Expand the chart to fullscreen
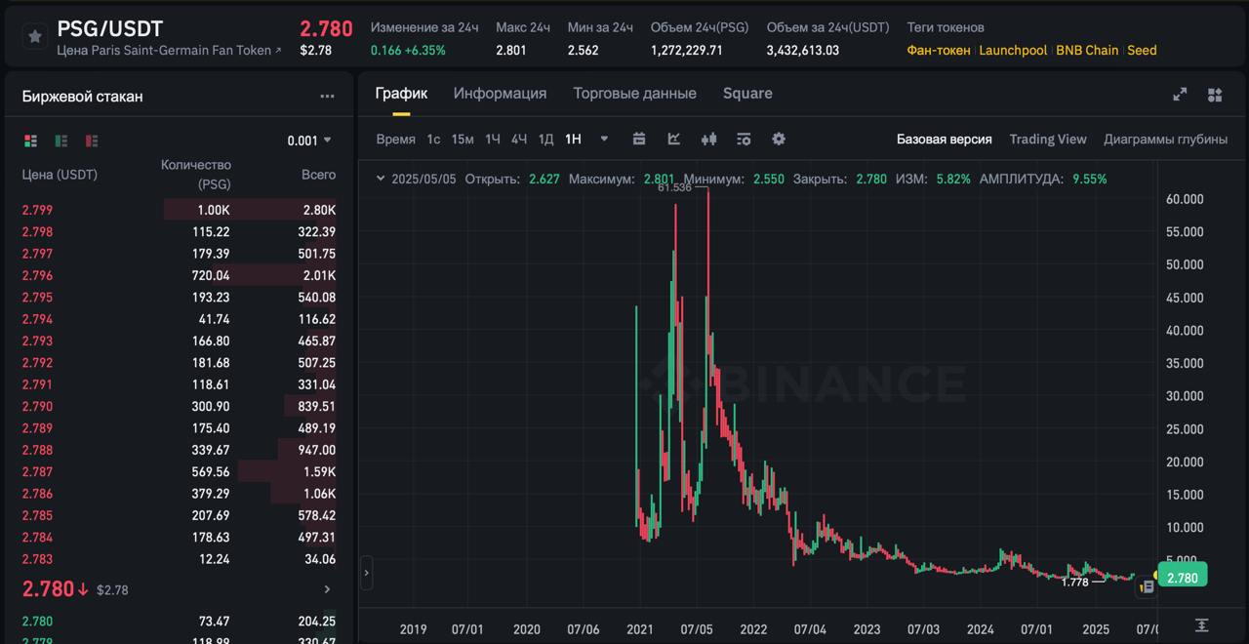Image resolution: width=1249 pixels, height=644 pixels. 1180,95
